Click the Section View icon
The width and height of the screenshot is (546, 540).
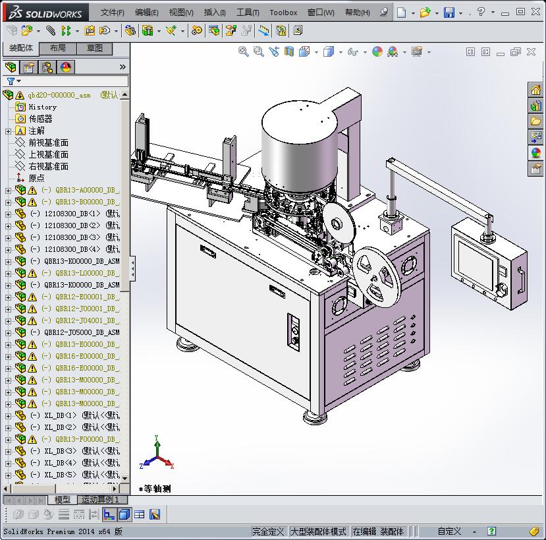pyautogui.click(x=289, y=52)
